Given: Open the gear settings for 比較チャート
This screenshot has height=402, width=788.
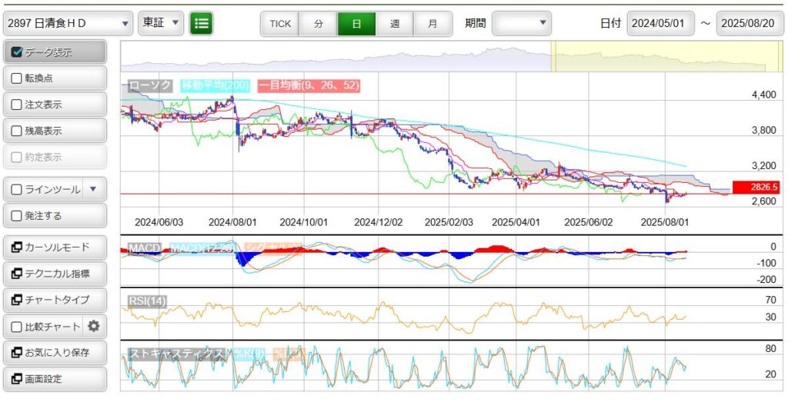Looking at the screenshot, I should pos(94,326).
